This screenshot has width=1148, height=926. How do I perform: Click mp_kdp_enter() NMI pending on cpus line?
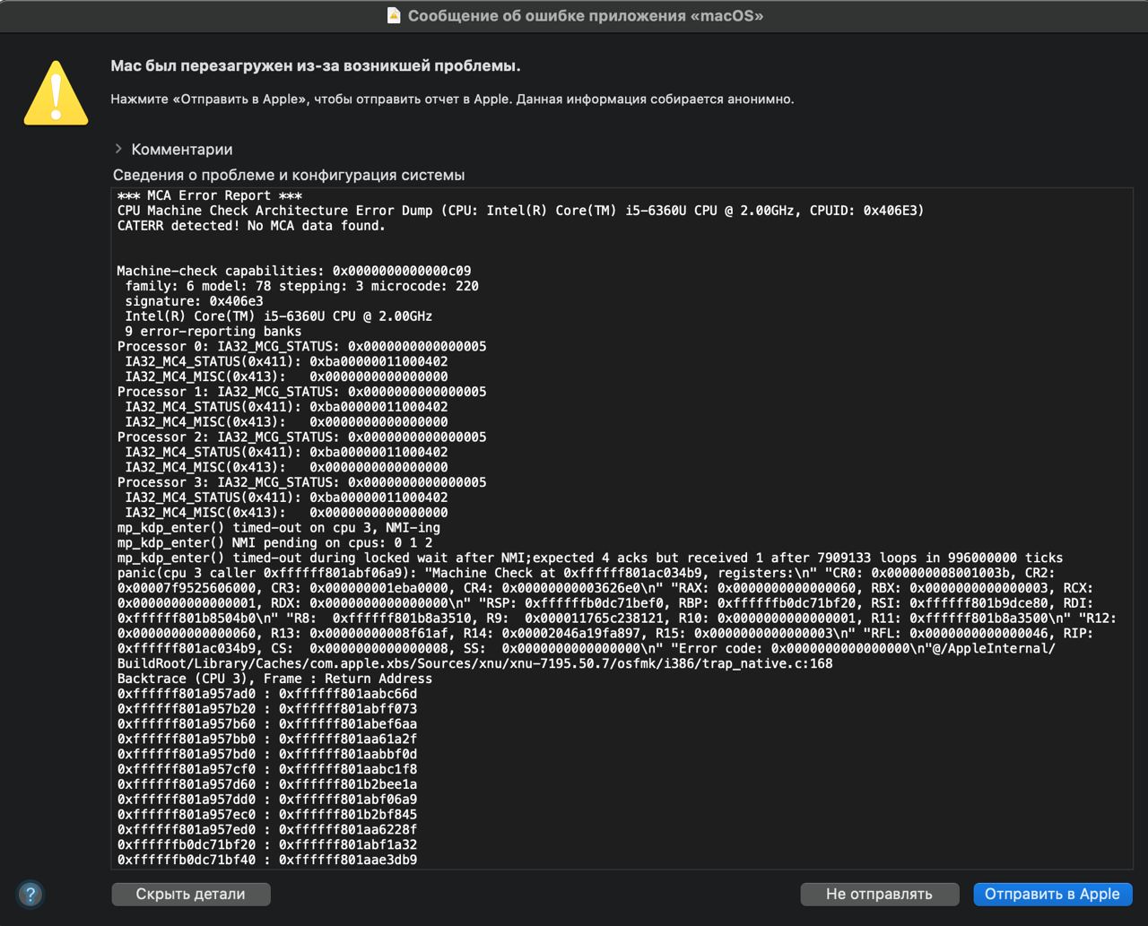click(275, 542)
